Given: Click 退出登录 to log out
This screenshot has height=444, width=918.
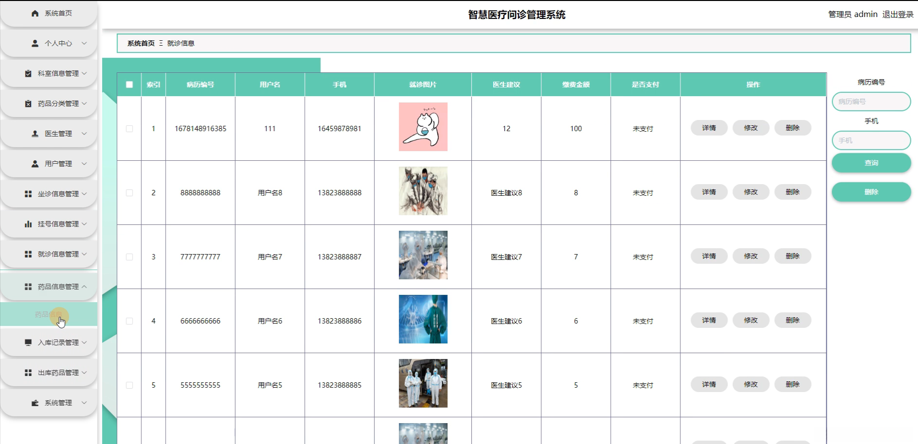Looking at the screenshot, I should coord(898,15).
